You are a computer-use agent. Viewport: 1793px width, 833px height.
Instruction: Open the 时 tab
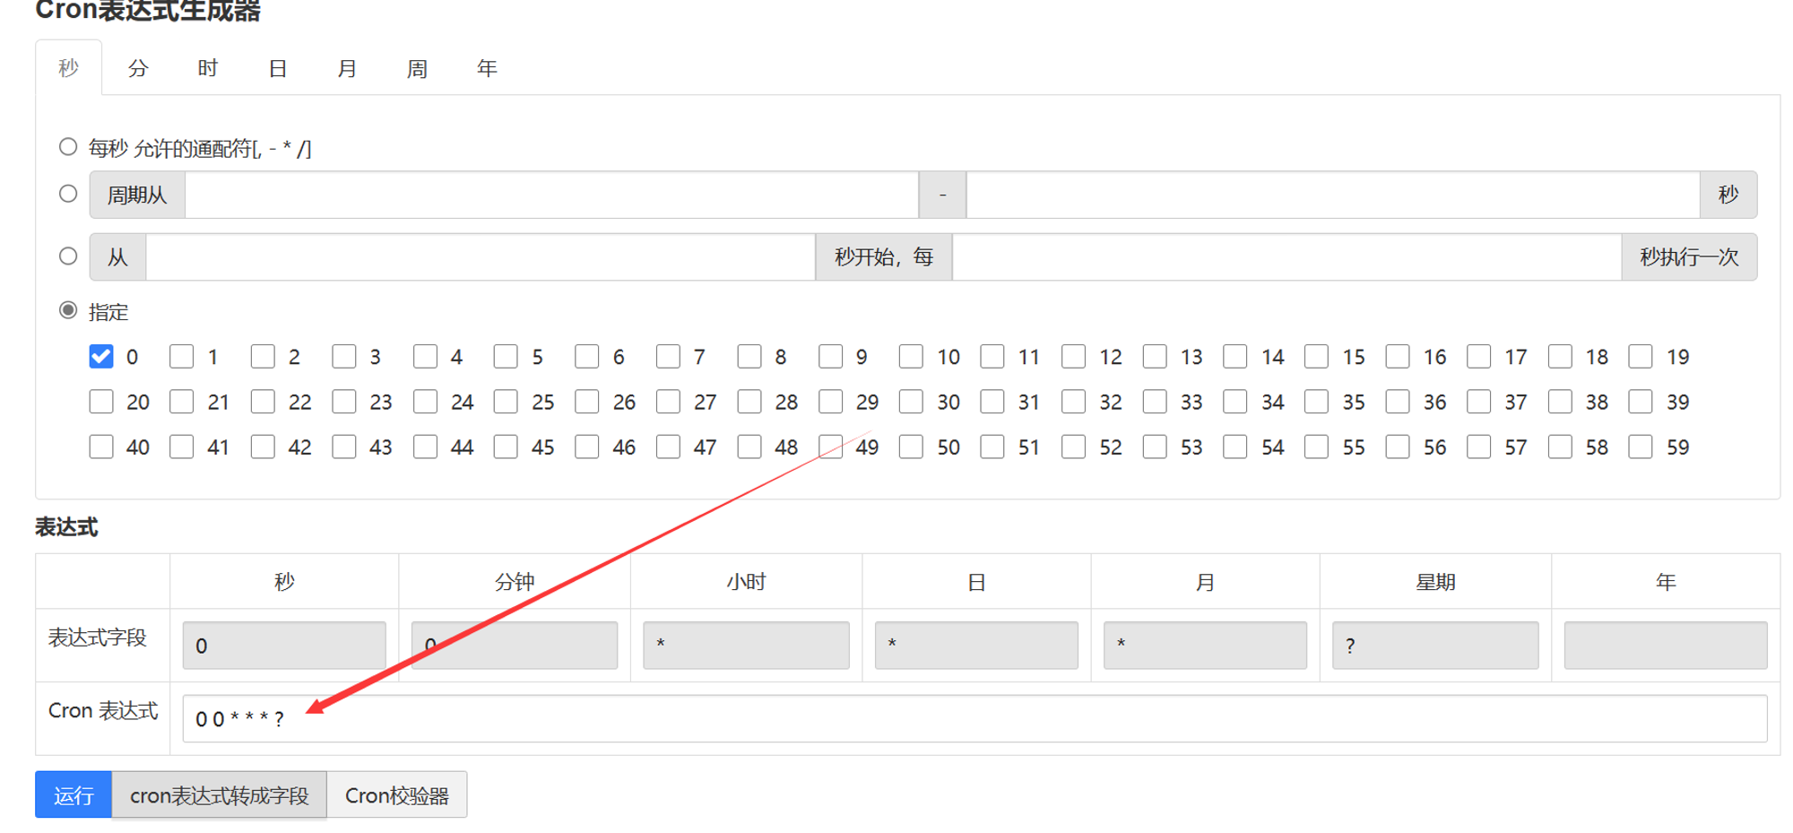tap(208, 68)
